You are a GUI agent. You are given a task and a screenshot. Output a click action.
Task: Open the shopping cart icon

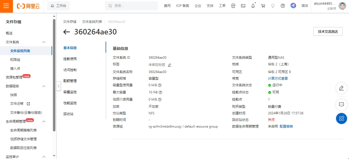[x=263, y=6]
